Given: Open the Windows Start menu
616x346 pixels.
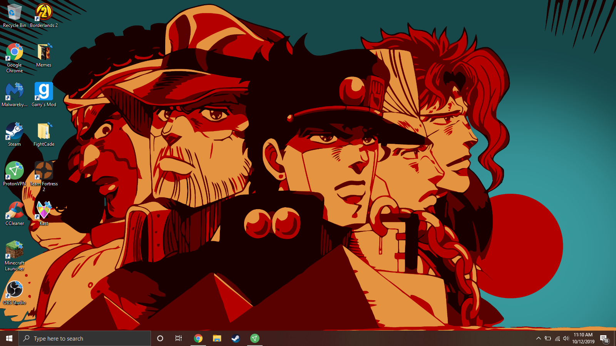Looking at the screenshot, I should (9, 338).
